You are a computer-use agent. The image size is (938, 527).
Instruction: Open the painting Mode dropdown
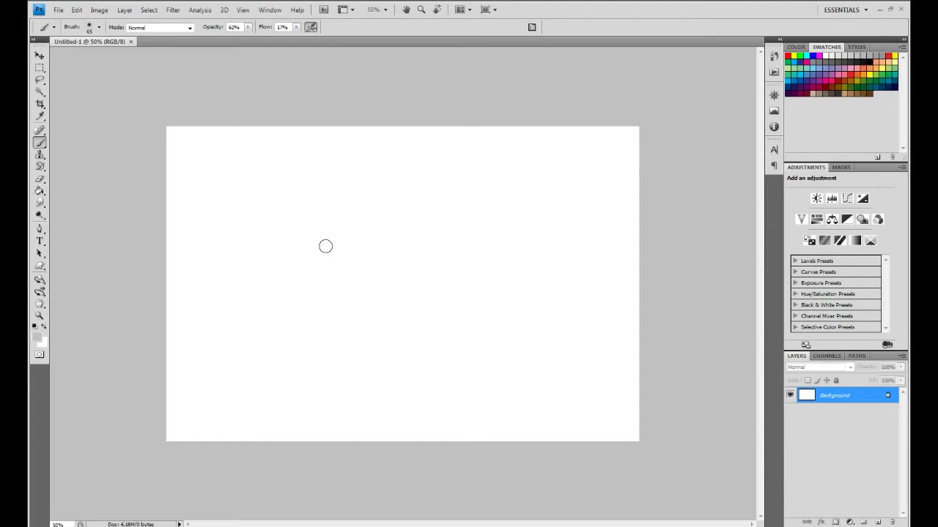[x=160, y=28]
